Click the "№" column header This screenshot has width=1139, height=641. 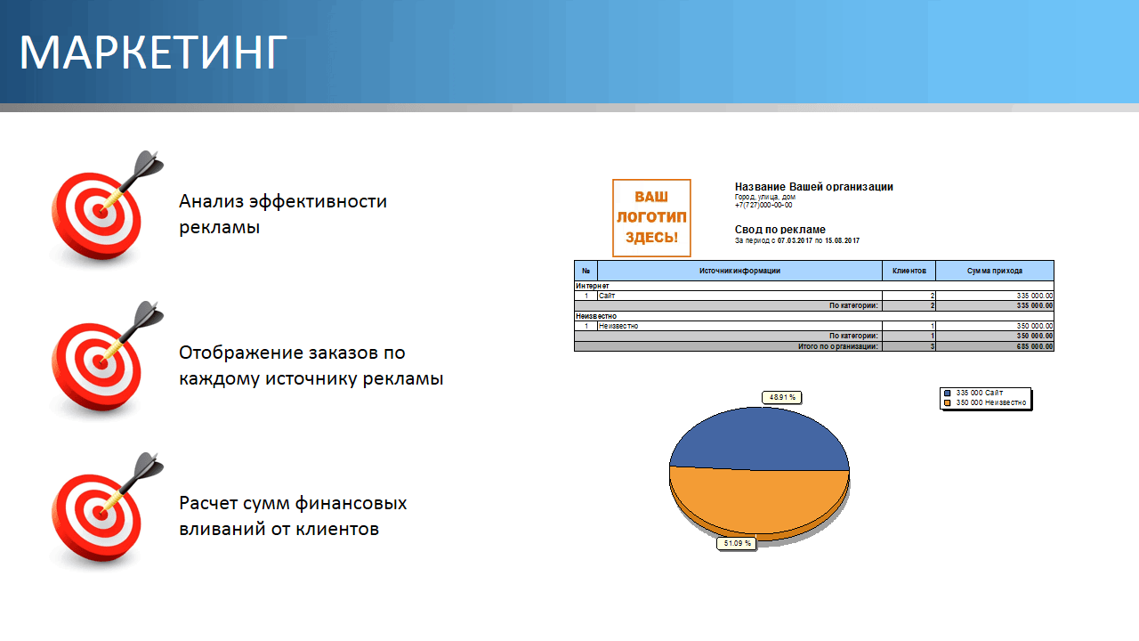[x=586, y=271]
